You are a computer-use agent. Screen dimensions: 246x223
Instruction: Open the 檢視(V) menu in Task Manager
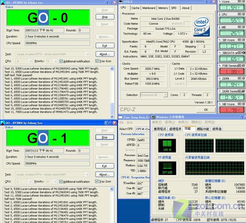point(183,122)
